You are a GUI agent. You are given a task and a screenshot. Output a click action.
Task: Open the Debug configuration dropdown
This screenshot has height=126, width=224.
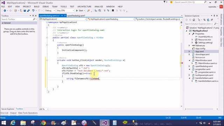[x=50, y=10]
